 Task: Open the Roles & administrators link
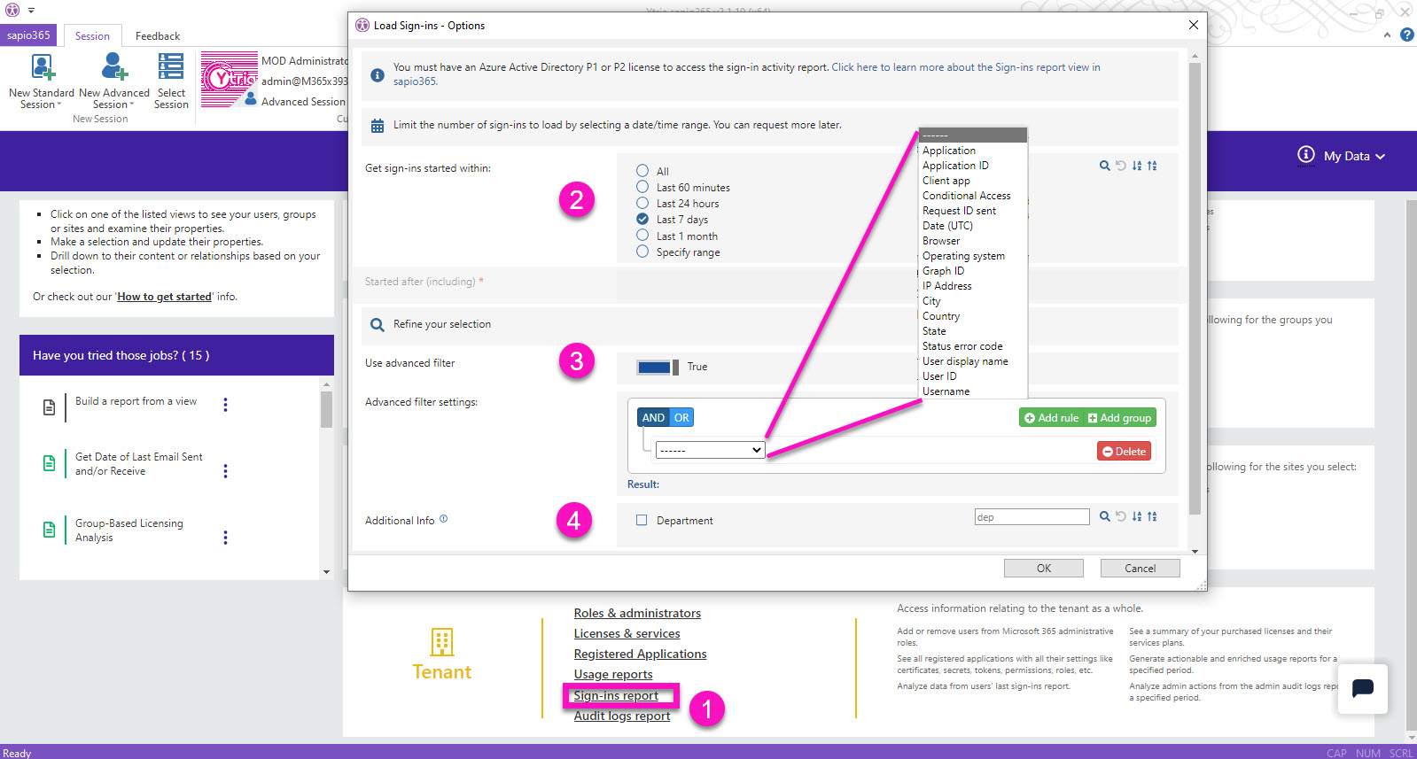(x=637, y=614)
